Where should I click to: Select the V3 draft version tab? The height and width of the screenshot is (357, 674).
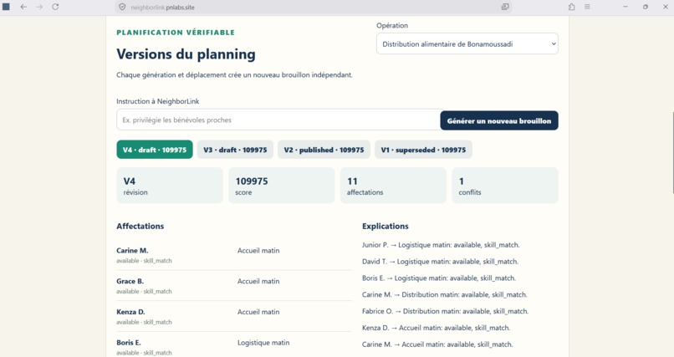[x=235, y=150]
